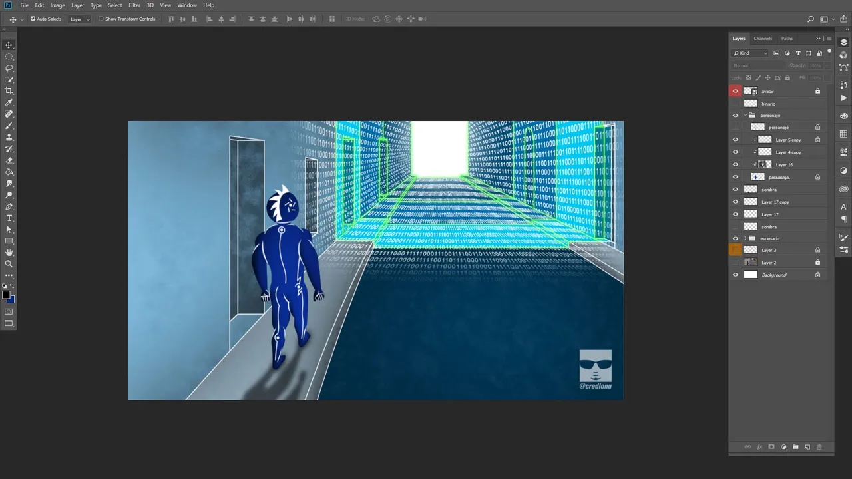Open the Image menu
This screenshot has height=479, width=852.
pos(58,5)
